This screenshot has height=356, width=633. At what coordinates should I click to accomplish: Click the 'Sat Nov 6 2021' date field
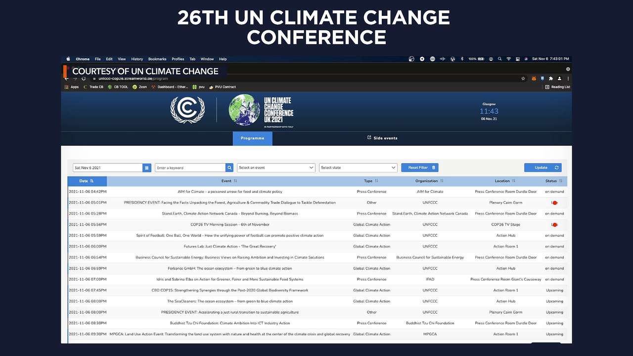click(108, 168)
